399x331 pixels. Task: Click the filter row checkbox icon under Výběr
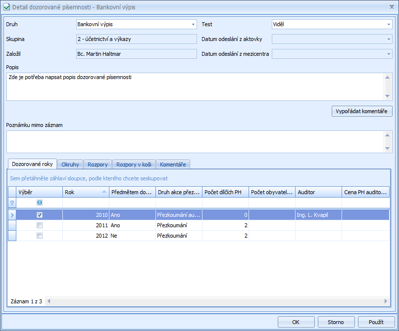coord(40,203)
